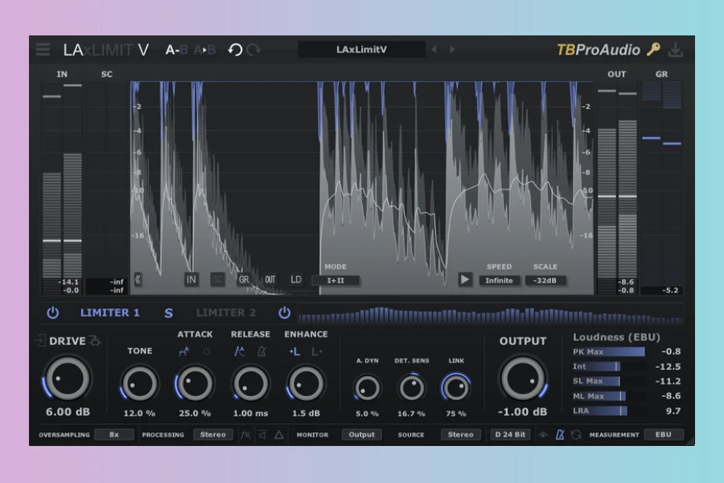Click the DET. SENS knob

411,388
